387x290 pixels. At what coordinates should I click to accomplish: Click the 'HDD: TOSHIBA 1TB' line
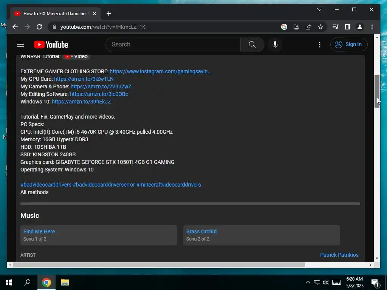pos(43,147)
